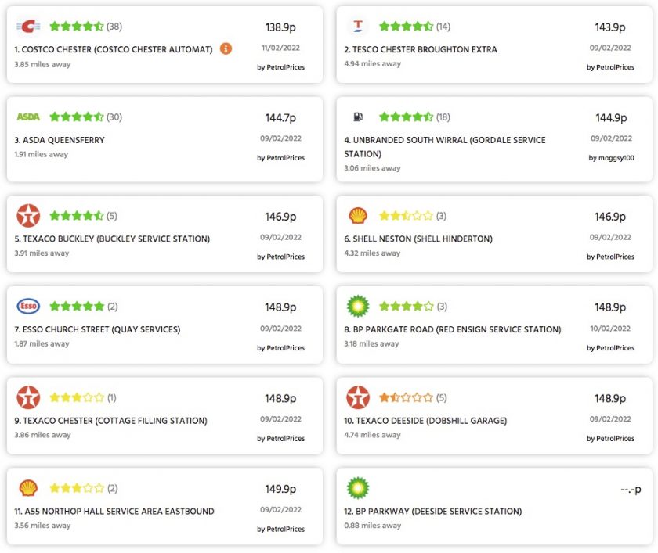Select ASDA Queensferry station name

(60, 140)
